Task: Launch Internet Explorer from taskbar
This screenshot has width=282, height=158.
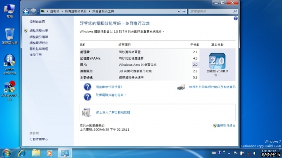Action: pyautogui.click(x=22, y=153)
